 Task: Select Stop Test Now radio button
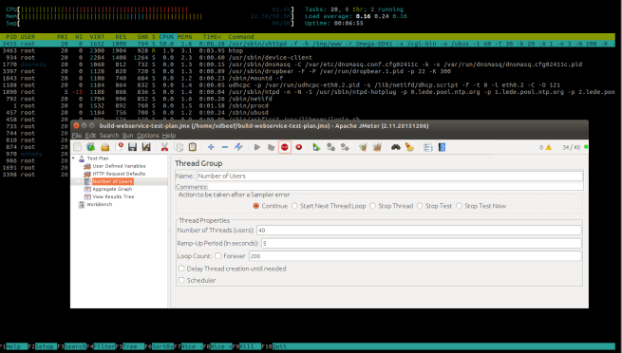(459, 206)
